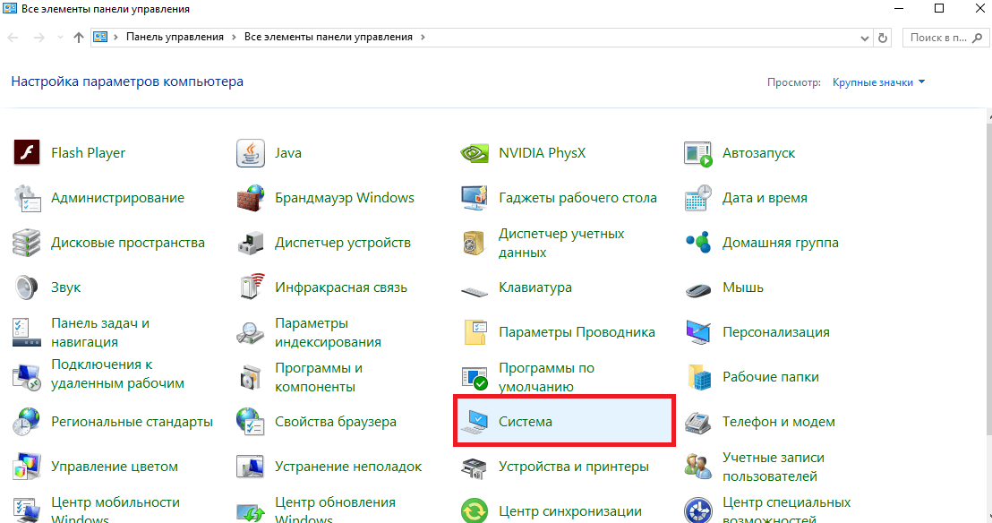This screenshot has height=523, width=992.
Task: Open the Система computer icon
Action: tap(475, 422)
